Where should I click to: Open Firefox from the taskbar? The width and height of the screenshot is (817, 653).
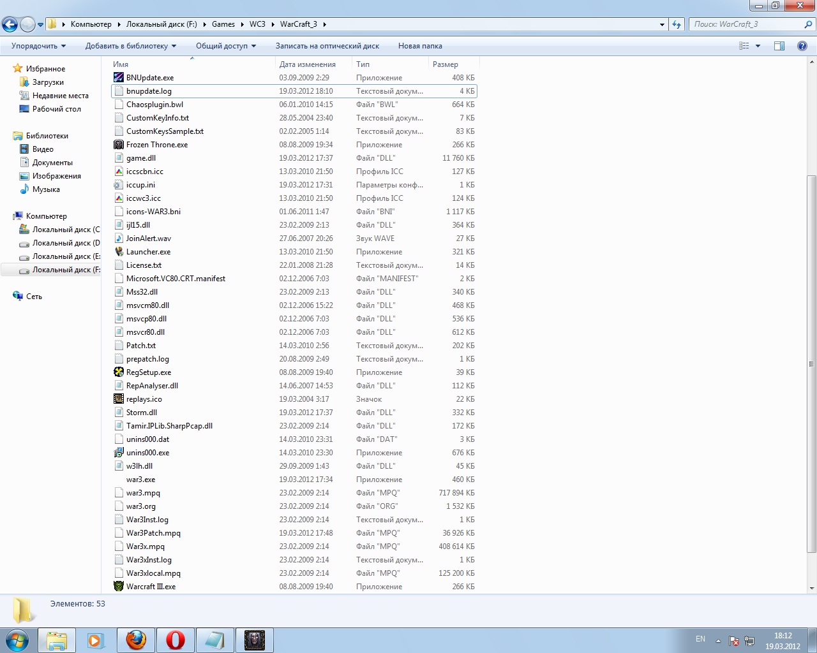pyautogui.click(x=136, y=640)
